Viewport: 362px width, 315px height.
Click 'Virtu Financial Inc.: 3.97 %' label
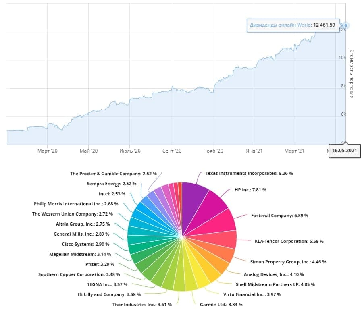(252, 294)
